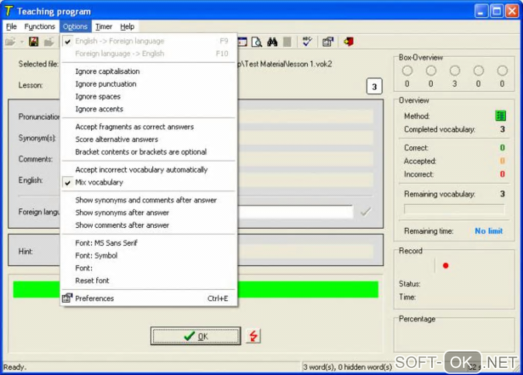Enable Score alternative answers
Viewport: 523px width, 375px height.
tap(149, 140)
